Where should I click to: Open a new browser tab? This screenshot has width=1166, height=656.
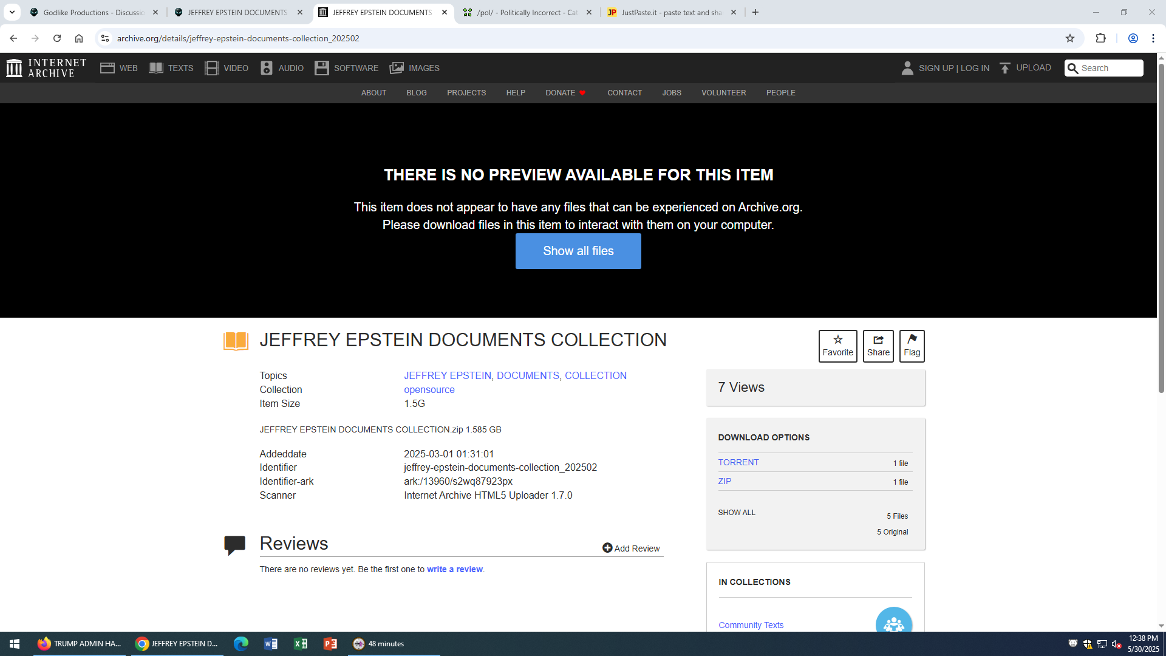755,12
